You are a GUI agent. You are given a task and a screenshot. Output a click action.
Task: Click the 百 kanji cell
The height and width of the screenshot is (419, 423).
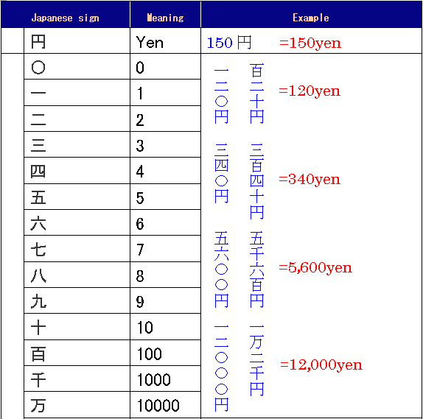click(77, 353)
